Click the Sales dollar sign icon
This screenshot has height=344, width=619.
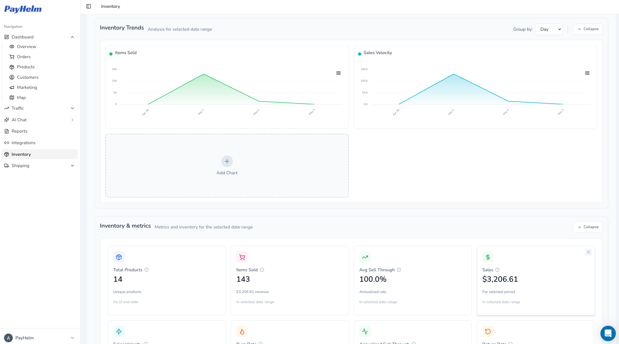[488, 257]
